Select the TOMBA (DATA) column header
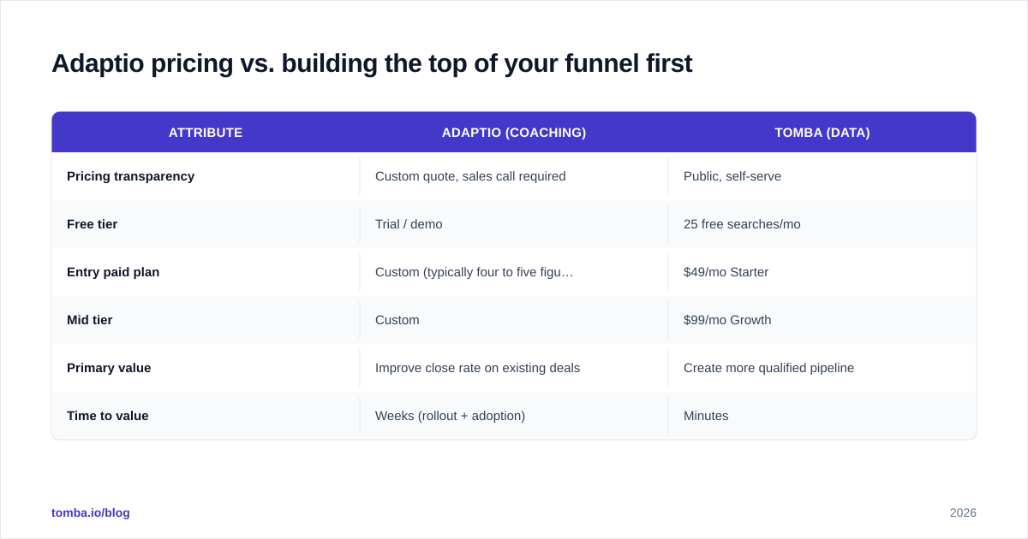Viewport: 1028px width, 539px height. click(822, 133)
